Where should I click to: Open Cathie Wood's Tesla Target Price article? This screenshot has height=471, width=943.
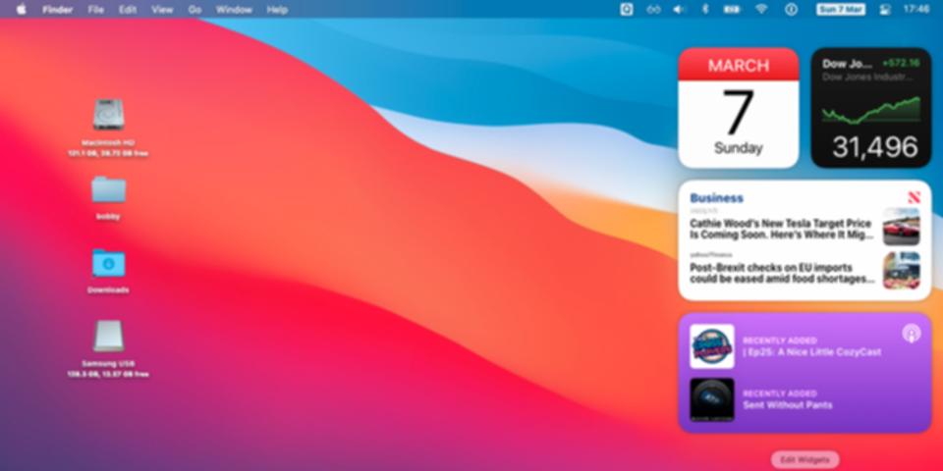click(x=781, y=230)
